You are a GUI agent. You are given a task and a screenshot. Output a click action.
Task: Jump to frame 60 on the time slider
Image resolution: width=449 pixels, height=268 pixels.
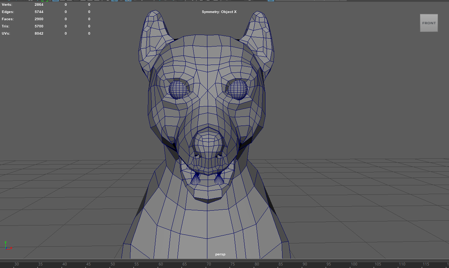[x=161, y=264]
